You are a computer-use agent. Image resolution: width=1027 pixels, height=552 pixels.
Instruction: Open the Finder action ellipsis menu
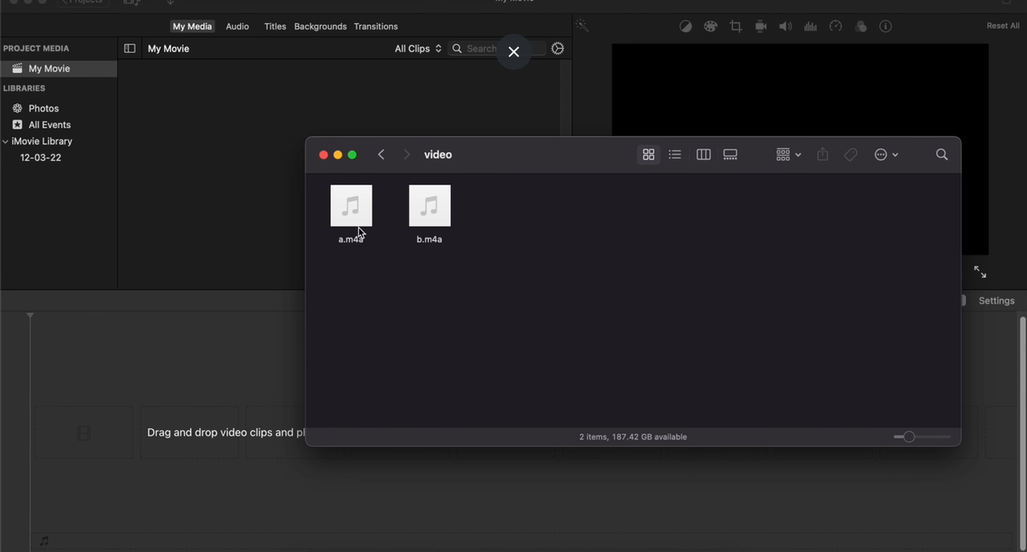pyautogui.click(x=886, y=155)
